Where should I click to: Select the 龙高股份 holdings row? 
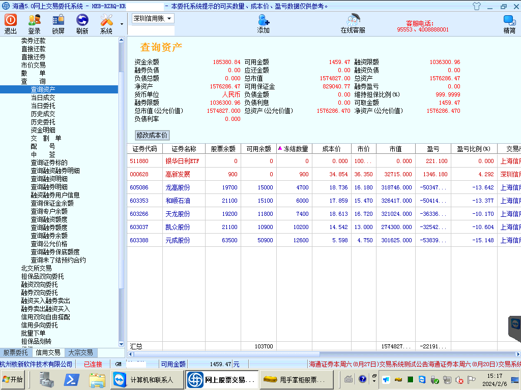click(178, 187)
